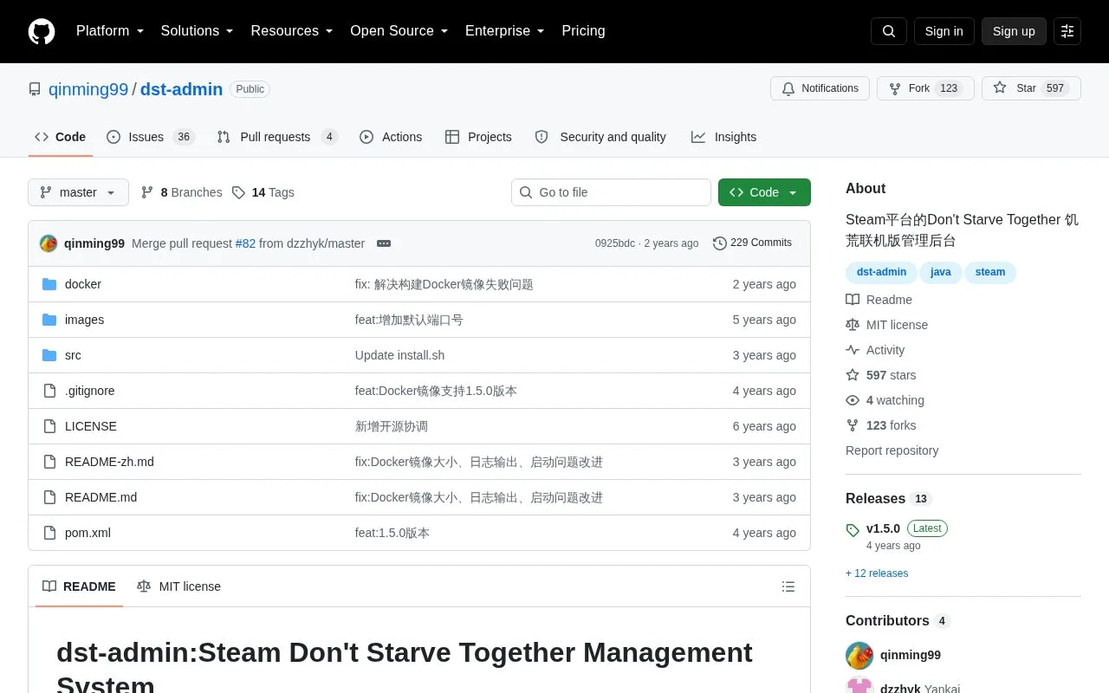Select the MIT license tab

pos(178,586)
